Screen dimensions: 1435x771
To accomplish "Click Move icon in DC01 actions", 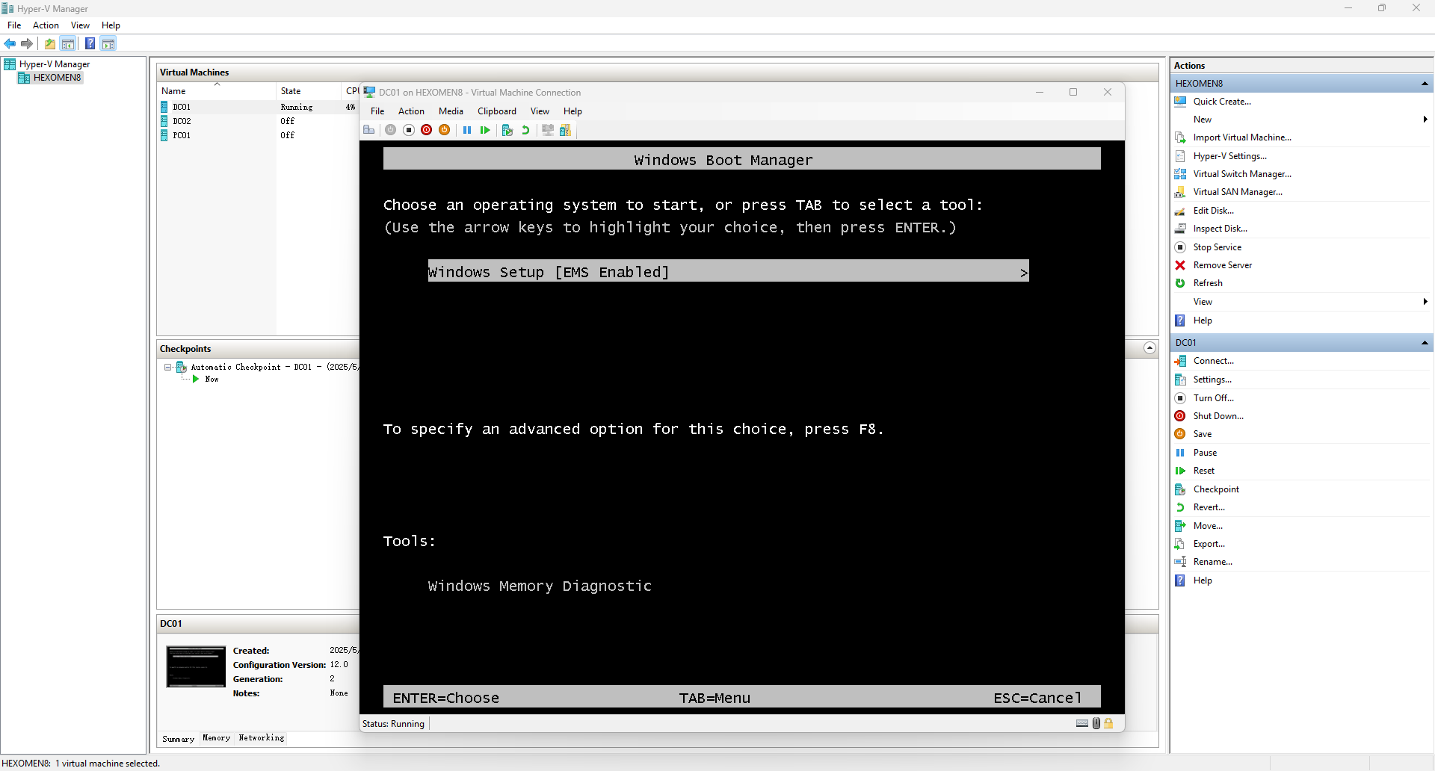I will pyautogui.click(x=1180, y=526).
